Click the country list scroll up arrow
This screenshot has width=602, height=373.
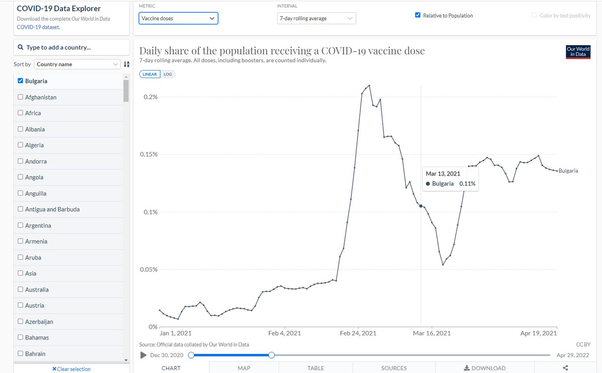click(126, 77)
